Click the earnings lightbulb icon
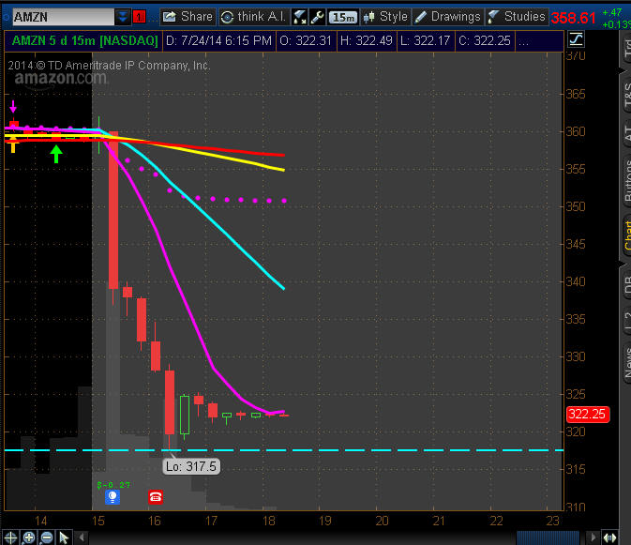 point(113,497)
